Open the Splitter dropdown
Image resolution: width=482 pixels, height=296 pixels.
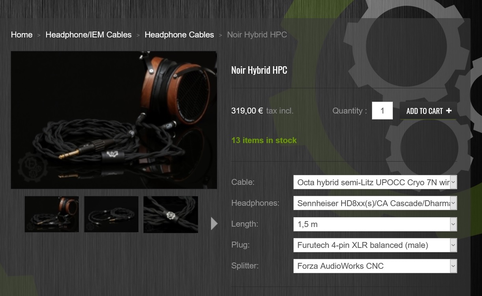pos(375,266)
